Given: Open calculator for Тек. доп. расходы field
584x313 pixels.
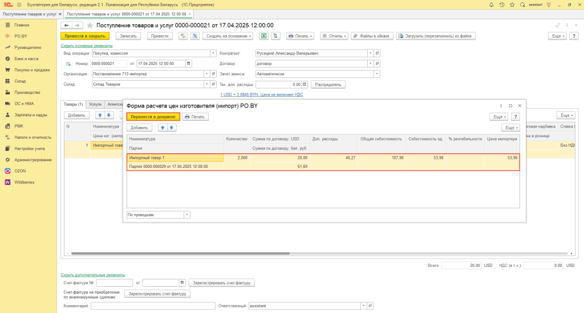Looking at the screenshot, I should [305, 84].
